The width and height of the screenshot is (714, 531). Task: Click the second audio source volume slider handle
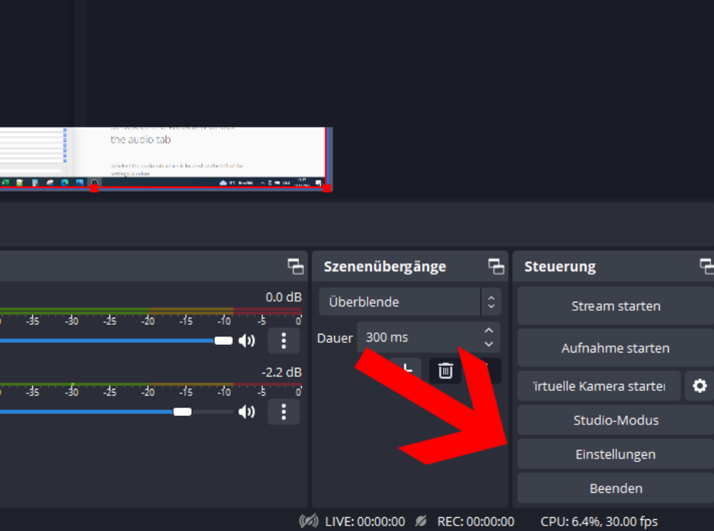[x=183, y=412]
